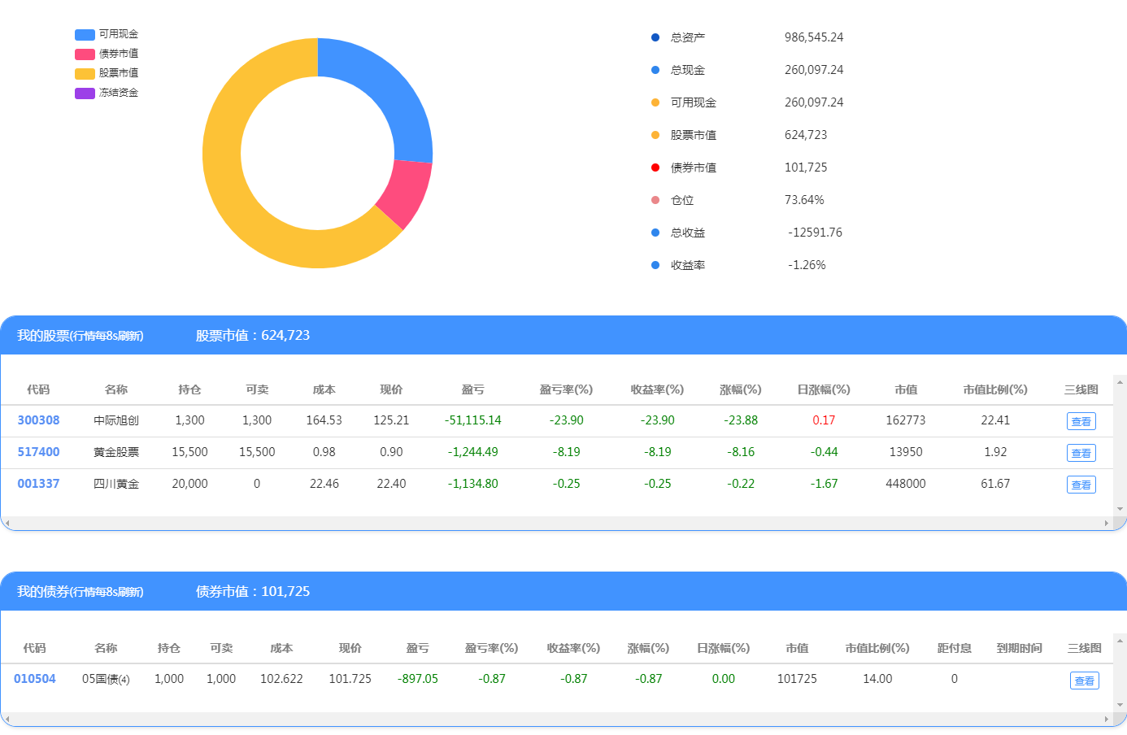Open stock code 300308 link
1127x735 pixels.
tap(38, 420)
